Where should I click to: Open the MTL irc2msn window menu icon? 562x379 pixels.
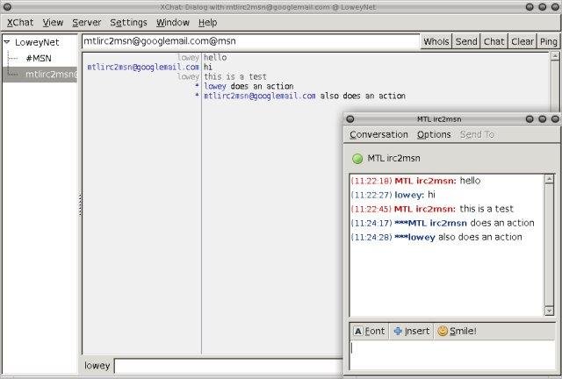pos(349,118)
